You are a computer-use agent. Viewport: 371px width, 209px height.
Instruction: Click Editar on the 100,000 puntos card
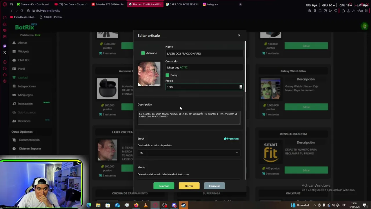[x=306, y=46]
